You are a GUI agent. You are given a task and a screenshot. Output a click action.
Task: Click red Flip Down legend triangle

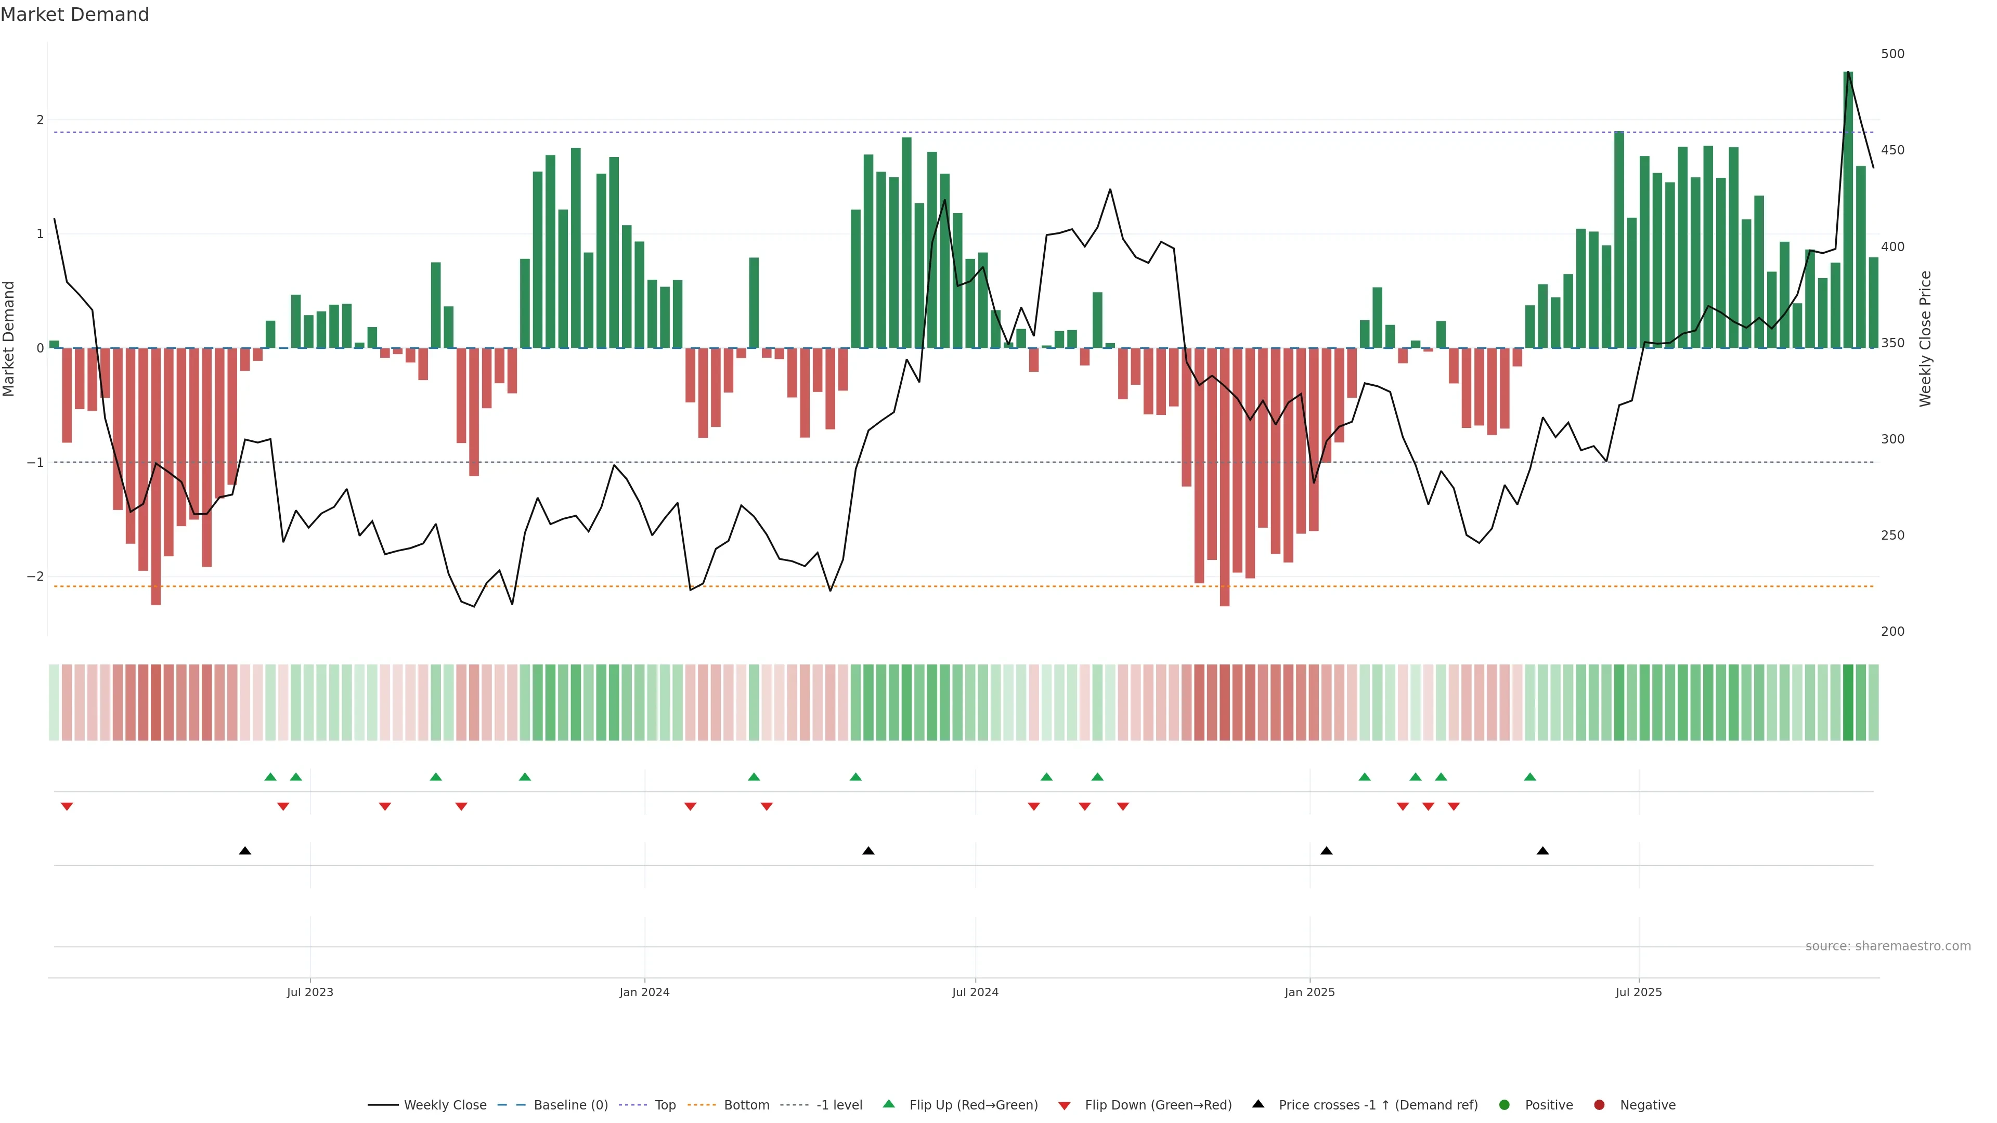pyautogui.click(x=1065, y=1105)
